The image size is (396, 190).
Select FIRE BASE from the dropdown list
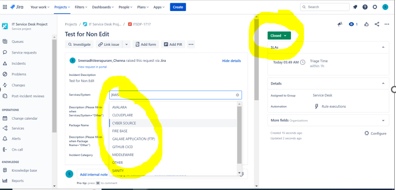tap(173, 131)
